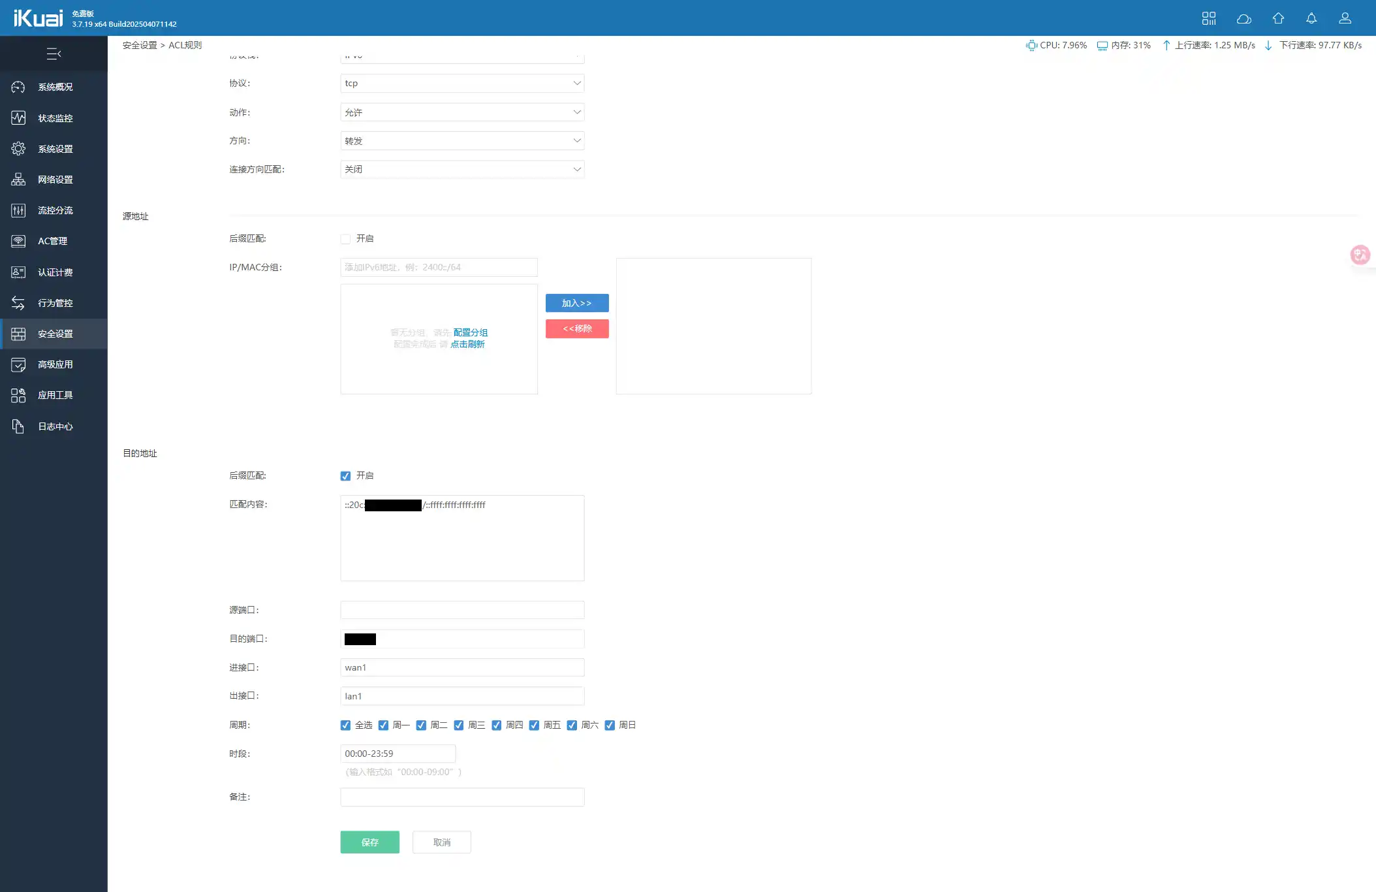Open the 协议 tcp dropdown
This screenshot has height=892, width=1376.
(461, 84)
